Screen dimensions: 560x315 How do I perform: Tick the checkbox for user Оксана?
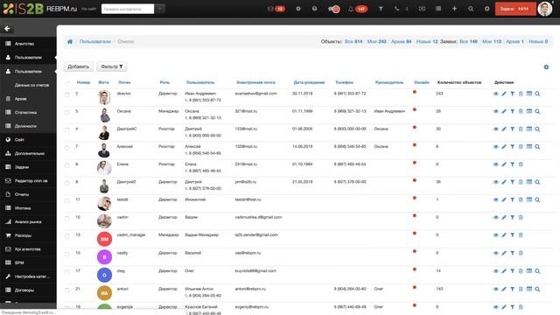[x=67, y=112]
